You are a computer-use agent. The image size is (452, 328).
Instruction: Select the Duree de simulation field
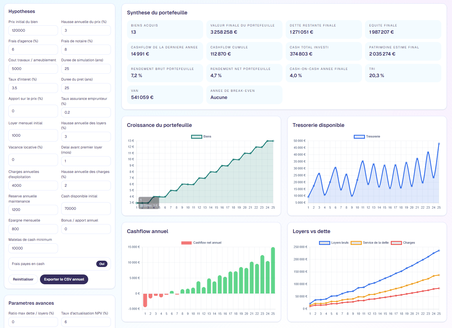coord(86,69)
